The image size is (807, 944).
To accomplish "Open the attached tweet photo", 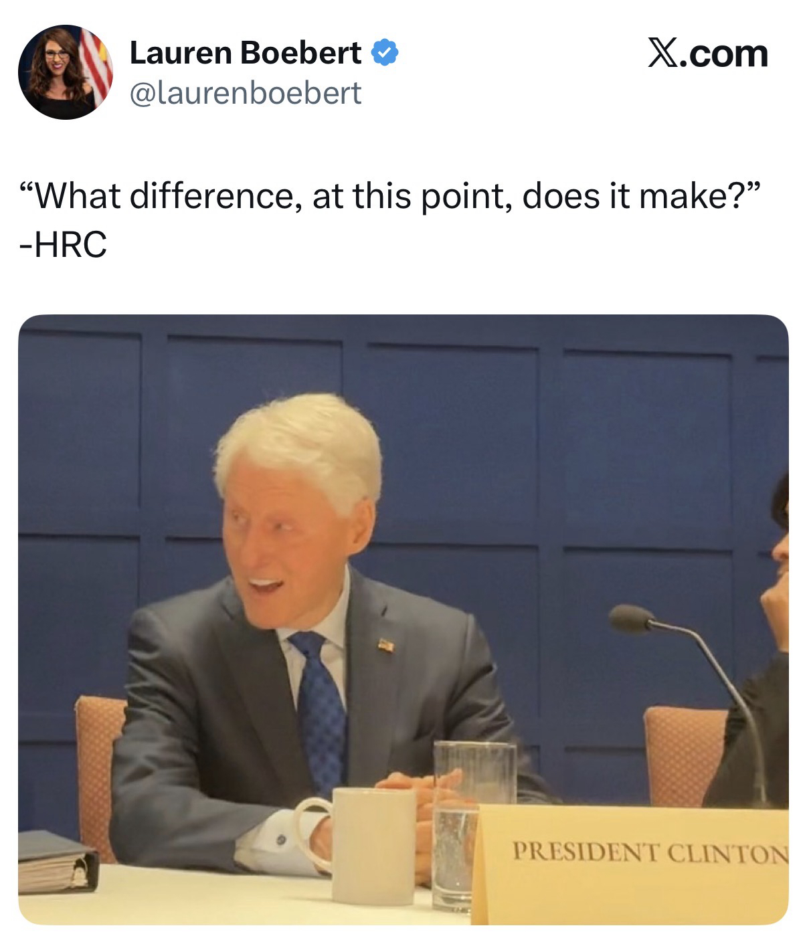I will [x=403, y=620].
